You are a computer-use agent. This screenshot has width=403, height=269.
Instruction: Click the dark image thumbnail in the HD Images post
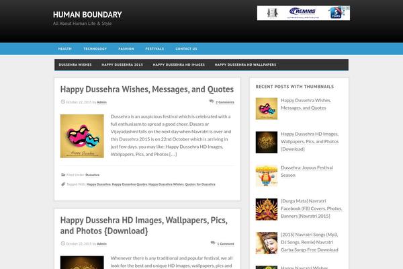click(82, 262)
